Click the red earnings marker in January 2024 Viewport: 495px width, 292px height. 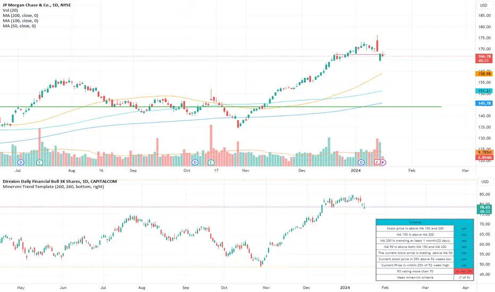377,162
